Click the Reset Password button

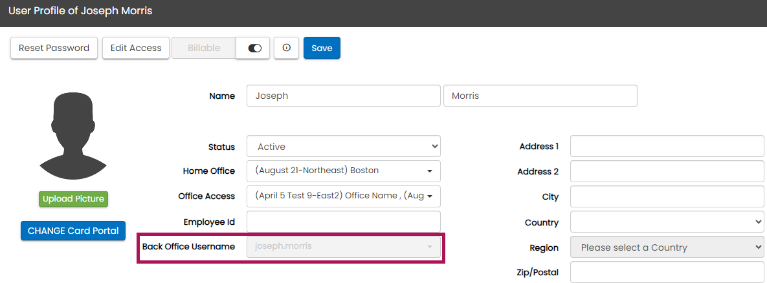point(54,48)
